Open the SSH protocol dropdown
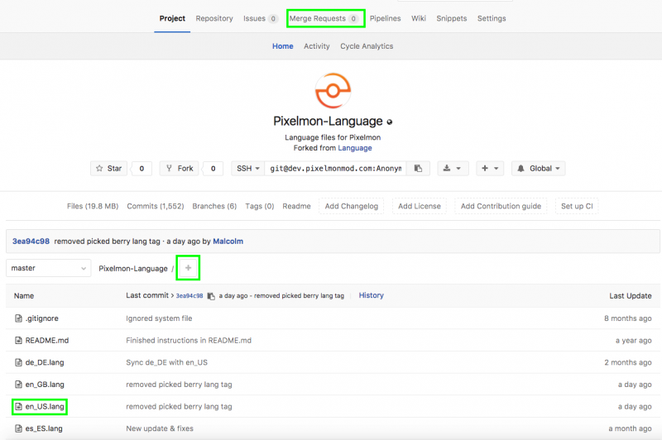The width and height of the screenshot is (662, 440). [x=247, y=169]
